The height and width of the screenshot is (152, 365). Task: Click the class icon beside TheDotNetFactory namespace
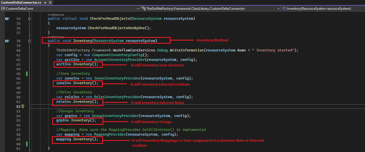click(x=143, y=9)
